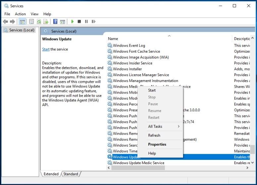The height and width of the screenshot is (185, 257).
Task: Open the Help menu in menu bar
Action: tap(47, 14)
